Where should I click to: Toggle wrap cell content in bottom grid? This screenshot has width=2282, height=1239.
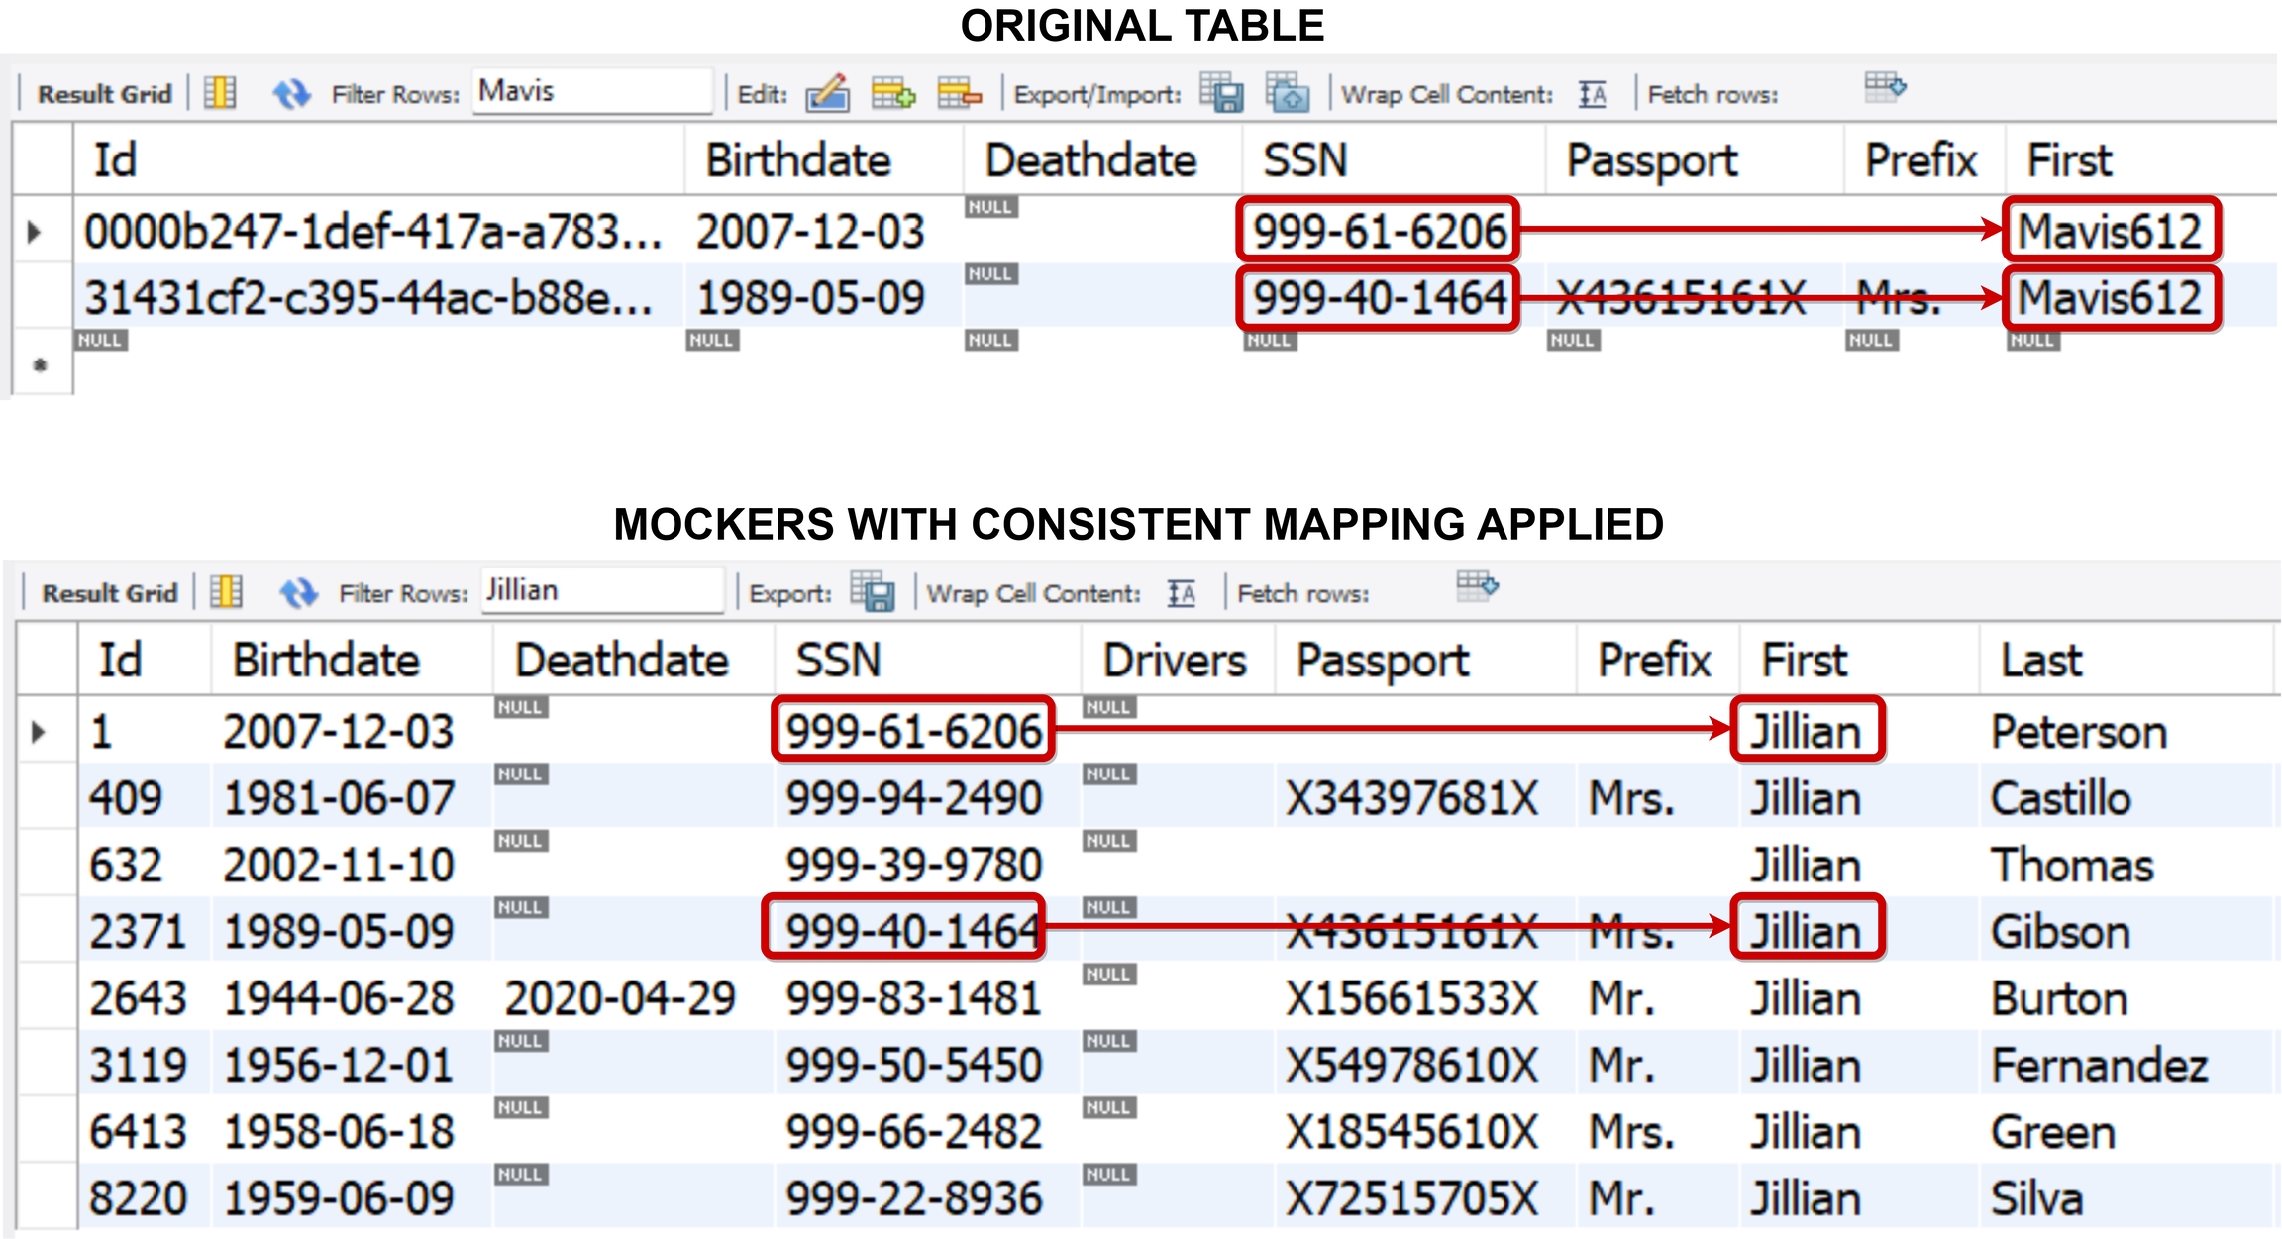coord(1181,593)
